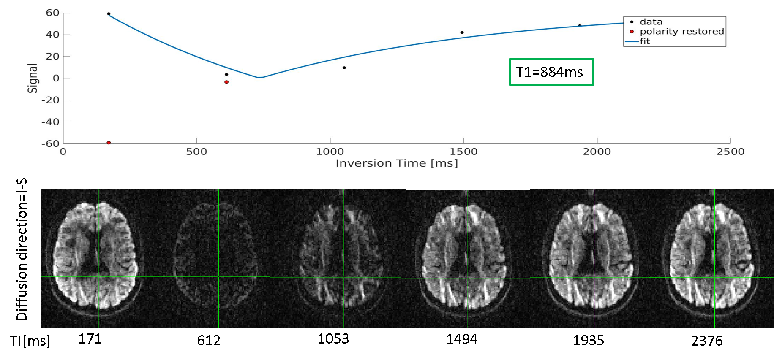This screenshot has width=774, height=360.
Task: Click the 'Inversion Time [ms]' axis label
Action: pyautogui.click(x=396, y=163)
